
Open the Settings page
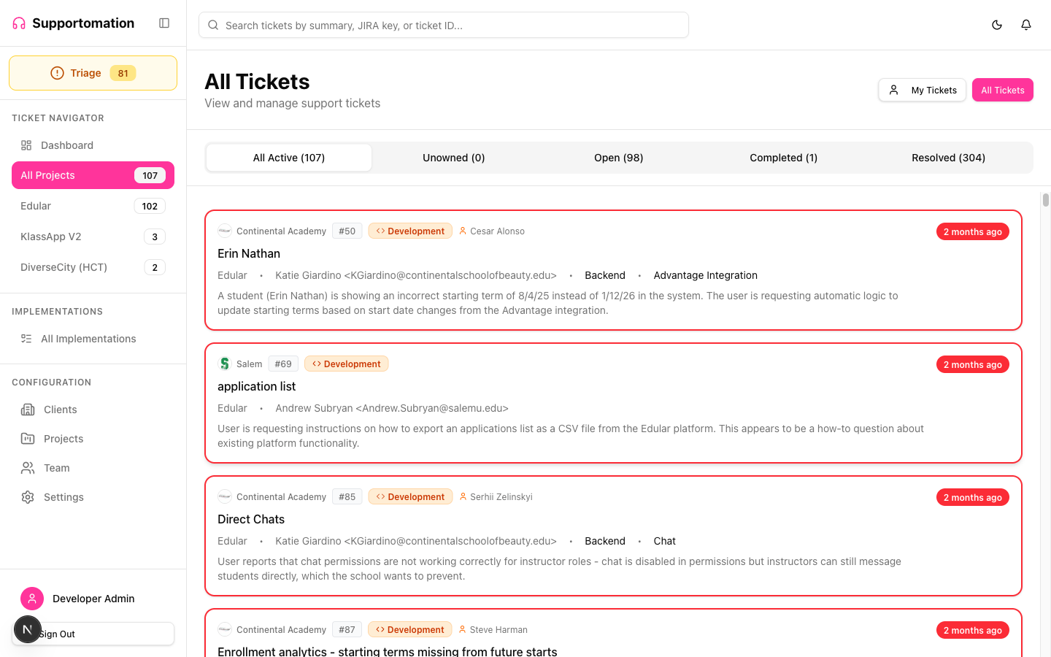point(63,497)
